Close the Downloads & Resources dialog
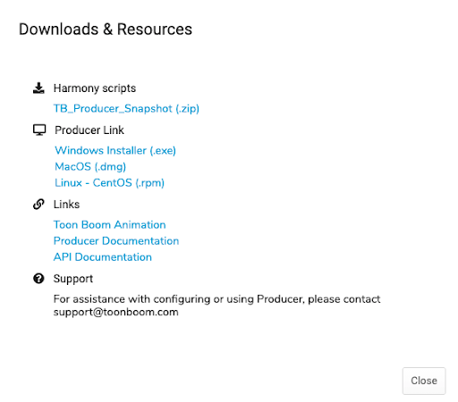 [x=424, y=381]
